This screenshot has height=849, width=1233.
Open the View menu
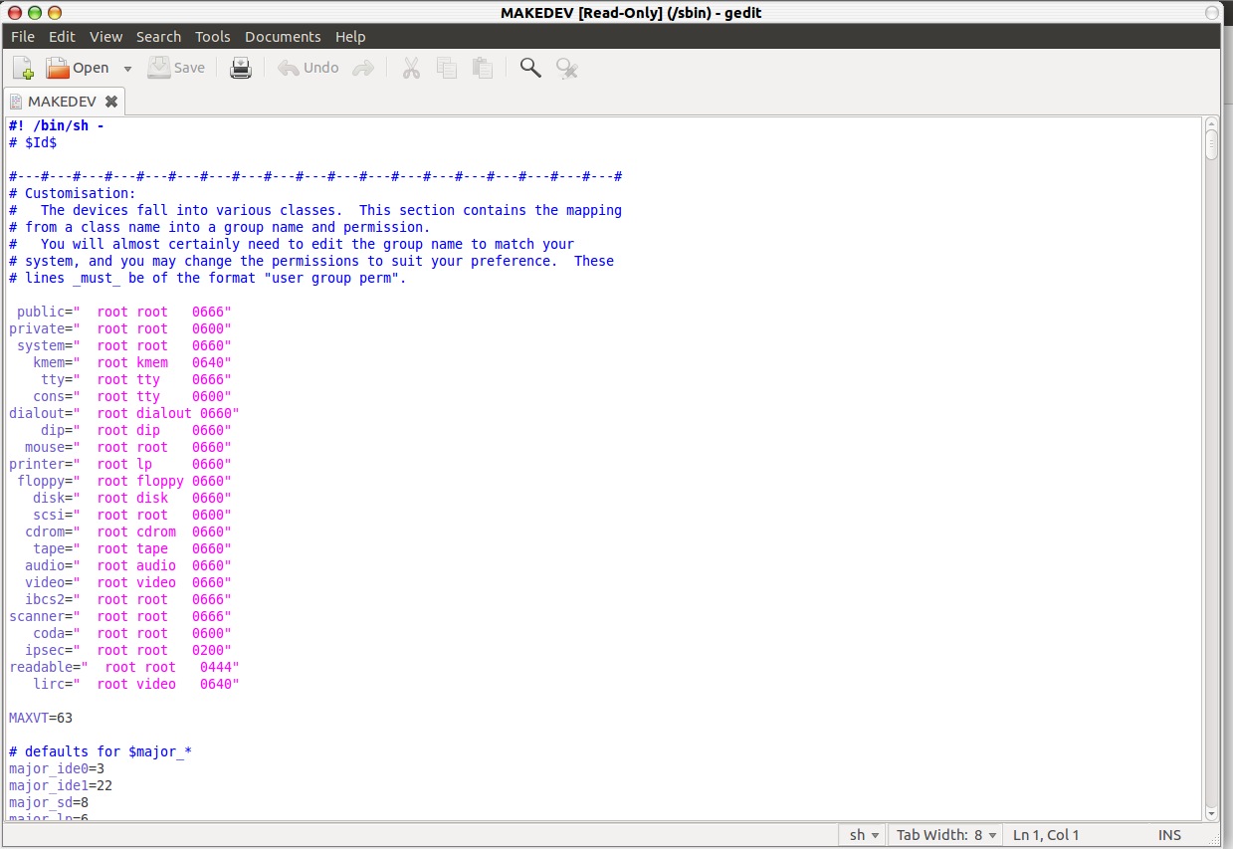tap(106, 37)
